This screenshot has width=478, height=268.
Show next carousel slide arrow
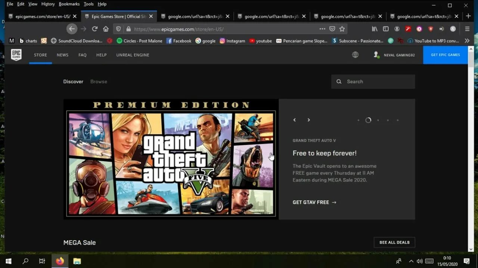(x=308, y=120)
